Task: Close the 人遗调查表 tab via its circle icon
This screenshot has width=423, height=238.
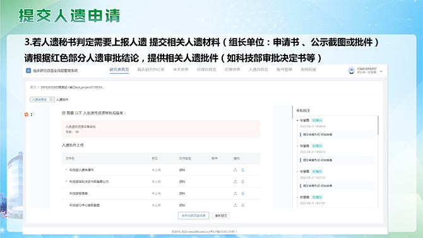Action: click(x=51, y=100)
